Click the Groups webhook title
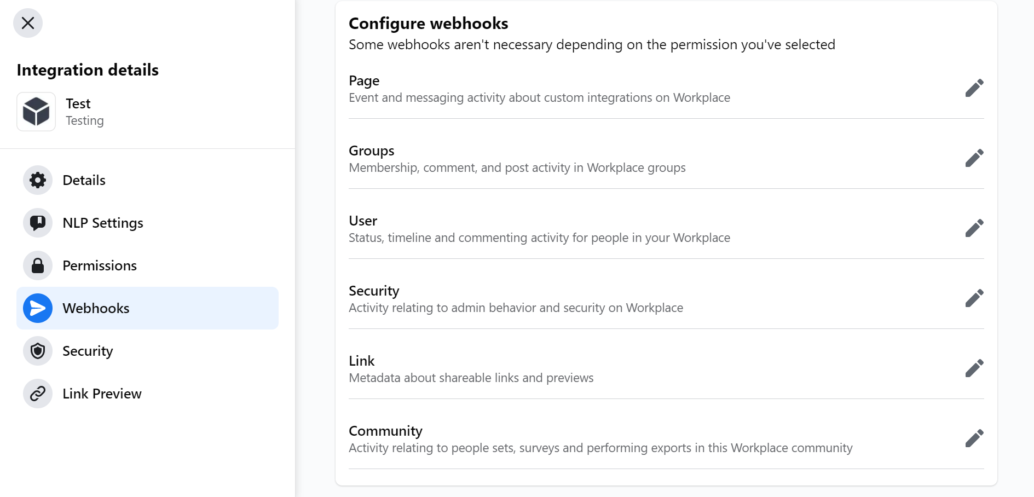This screenshot has width=1034, height=497. pos(372,151)
